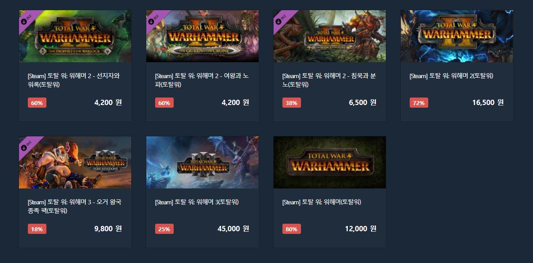Select title [Steam] 토탈 워: 워해머 2(토탈워)
533x263 pixels.
click(451, 76)
